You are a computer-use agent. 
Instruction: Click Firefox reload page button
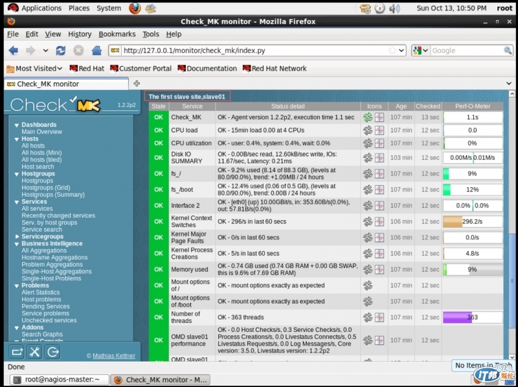pos(61,50)
